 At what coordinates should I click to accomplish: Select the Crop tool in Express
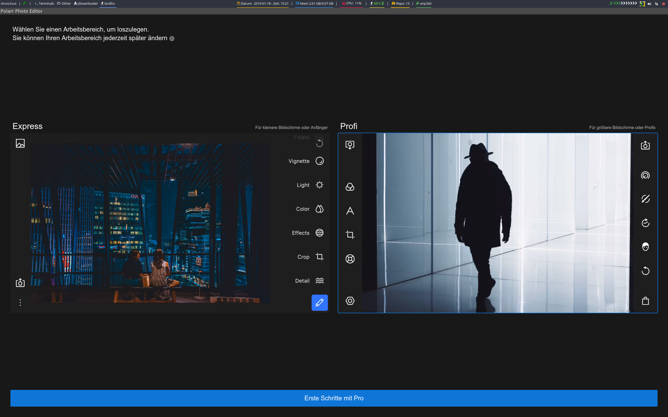[319, 257]
